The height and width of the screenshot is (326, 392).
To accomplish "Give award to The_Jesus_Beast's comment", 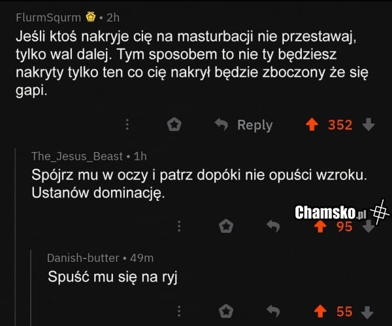I will tap(226, 226).
